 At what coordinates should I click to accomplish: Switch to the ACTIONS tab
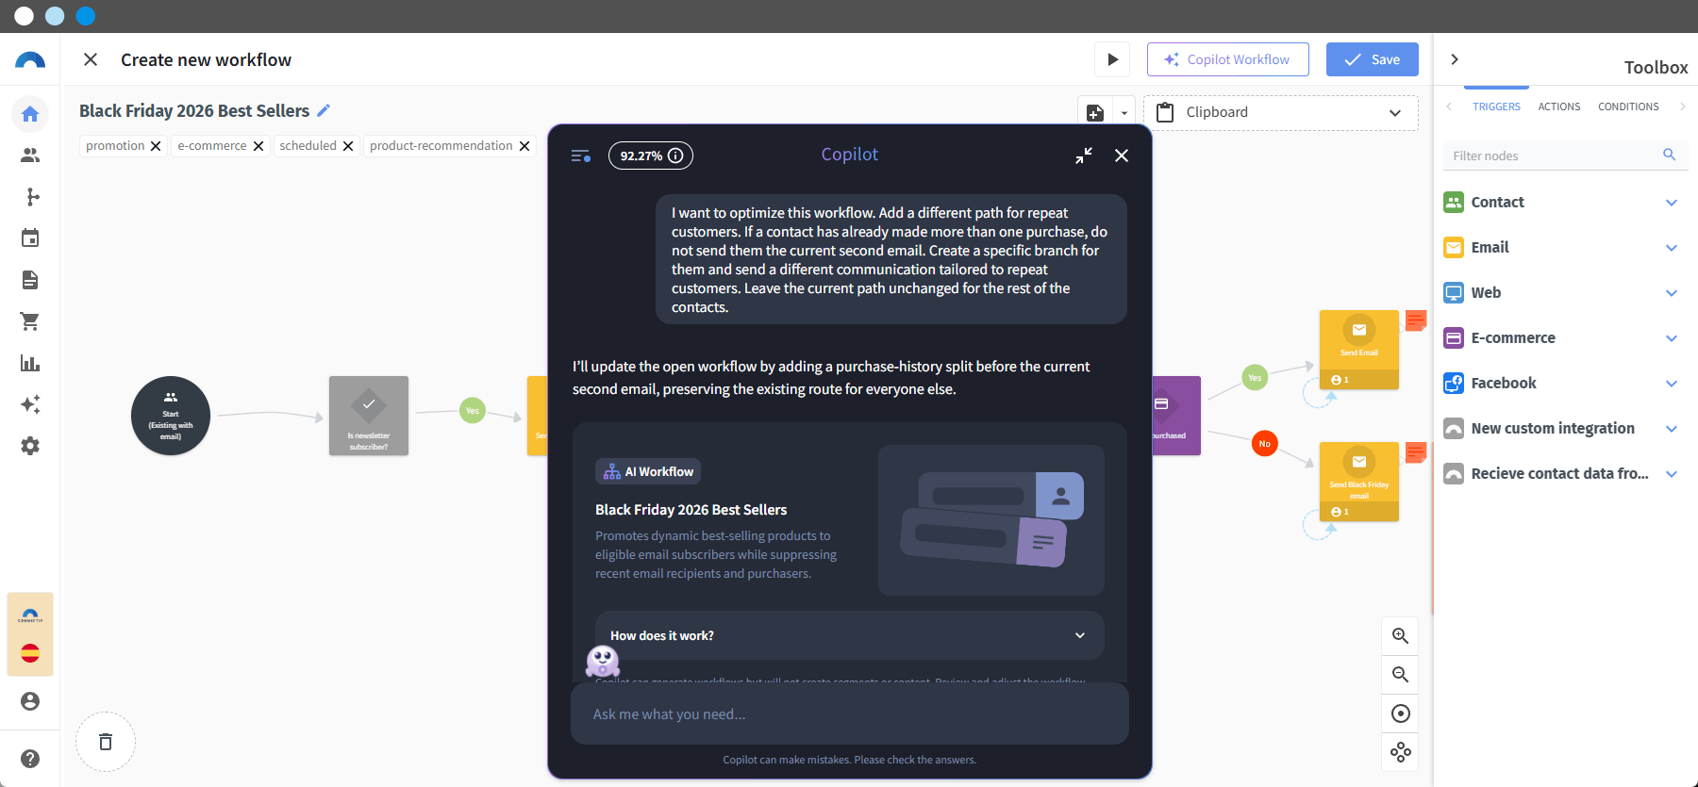click(1559, 107)
